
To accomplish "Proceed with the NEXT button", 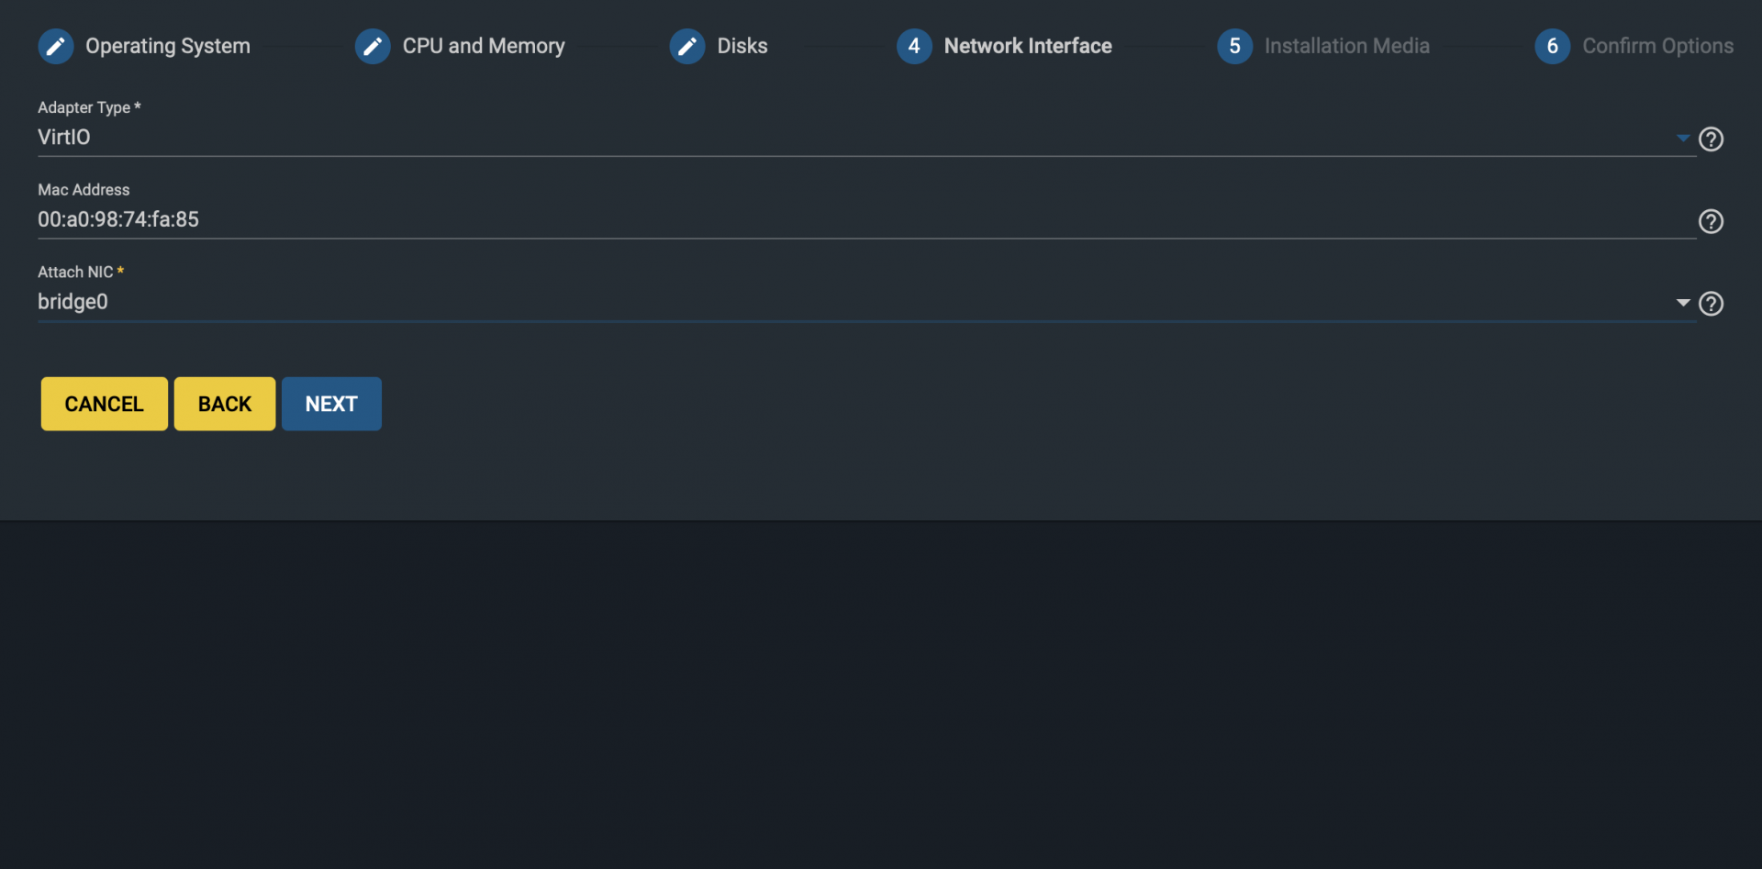I will coord(331,404).
